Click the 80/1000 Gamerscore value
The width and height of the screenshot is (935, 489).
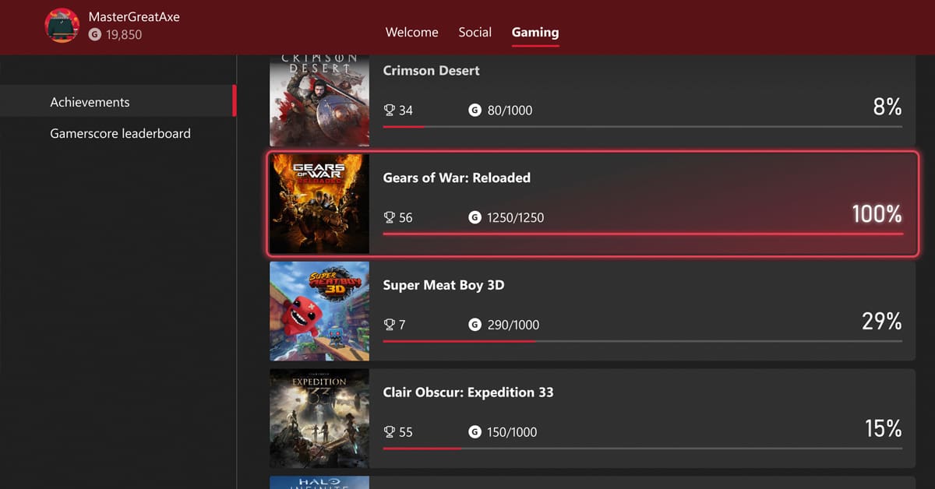click(x=510, y=111)
